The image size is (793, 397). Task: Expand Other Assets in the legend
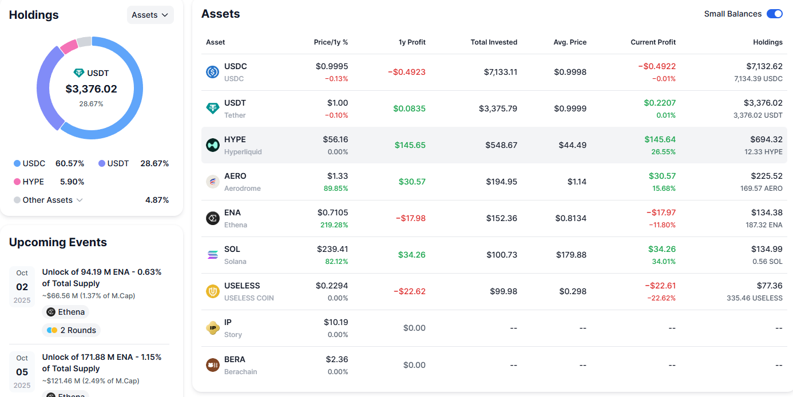click(49, 200)
